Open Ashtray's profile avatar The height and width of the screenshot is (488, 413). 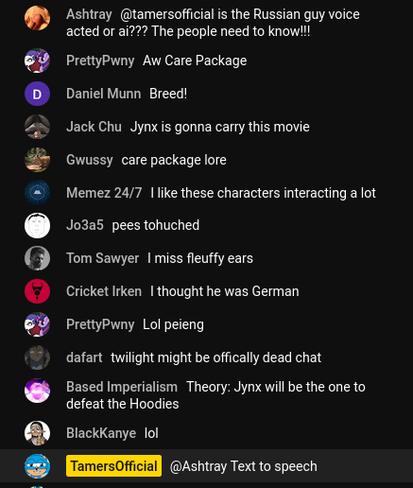pos(37,18)
